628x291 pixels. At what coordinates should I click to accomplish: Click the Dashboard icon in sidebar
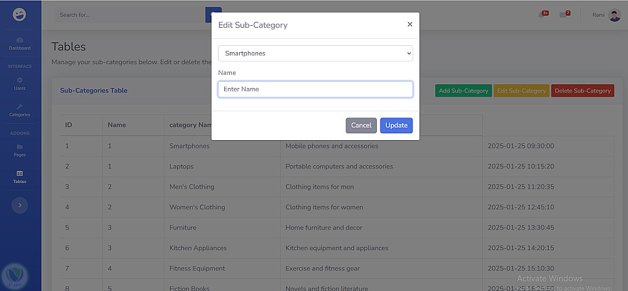click(x=19, y=40)
